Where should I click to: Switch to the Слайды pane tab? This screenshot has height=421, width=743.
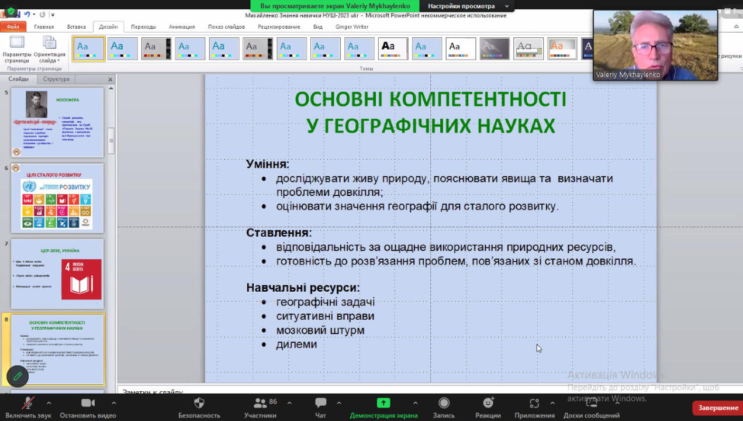19,79
